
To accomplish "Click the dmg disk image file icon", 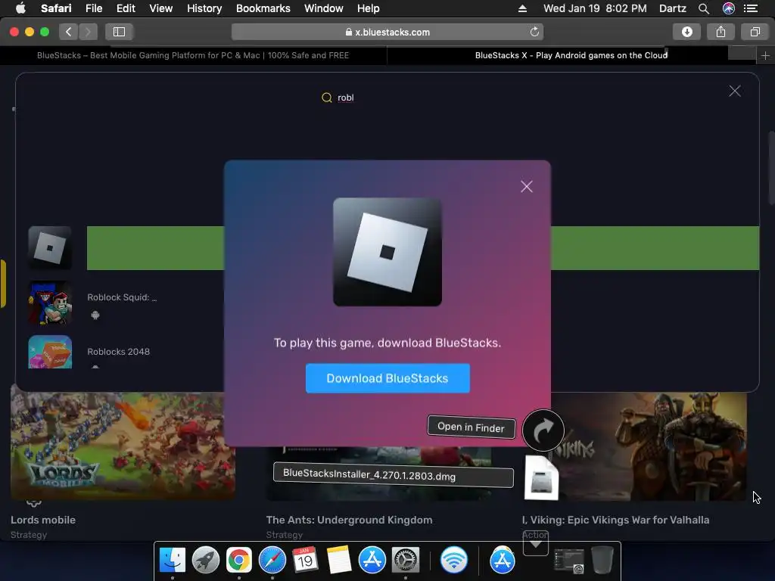I will coord(541,478).
